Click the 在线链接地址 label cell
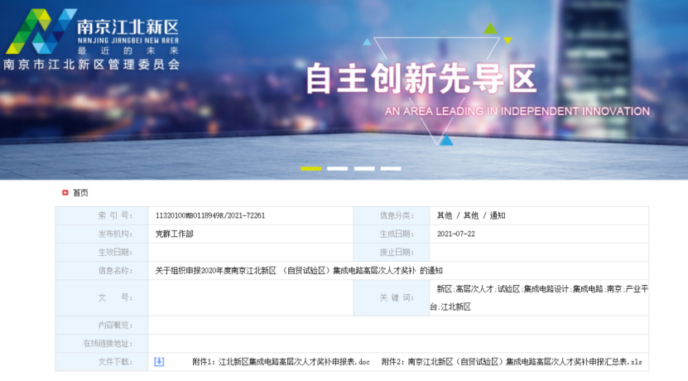 click(x=102, y=343)
